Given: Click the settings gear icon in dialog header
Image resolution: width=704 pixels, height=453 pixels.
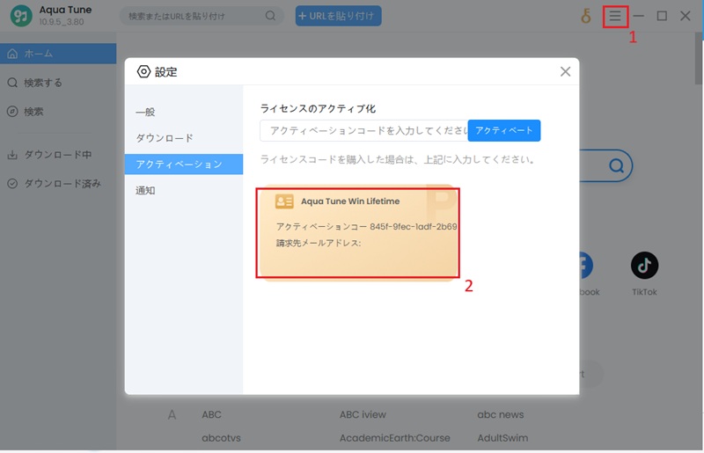Looking at the screenshot, I should (x=143, y=71).
